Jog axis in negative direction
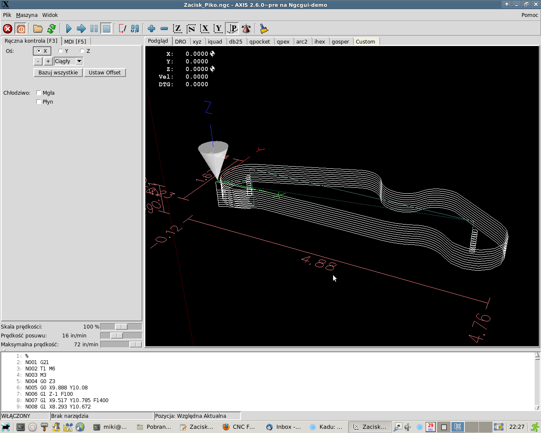 coord(38,61)
